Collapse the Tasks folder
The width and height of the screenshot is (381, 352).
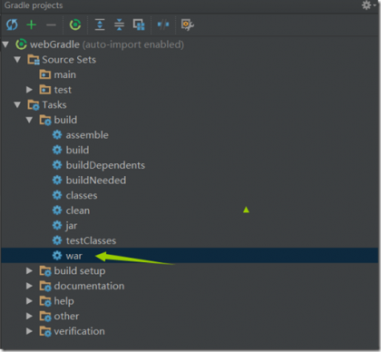click(x=17, y=105)
